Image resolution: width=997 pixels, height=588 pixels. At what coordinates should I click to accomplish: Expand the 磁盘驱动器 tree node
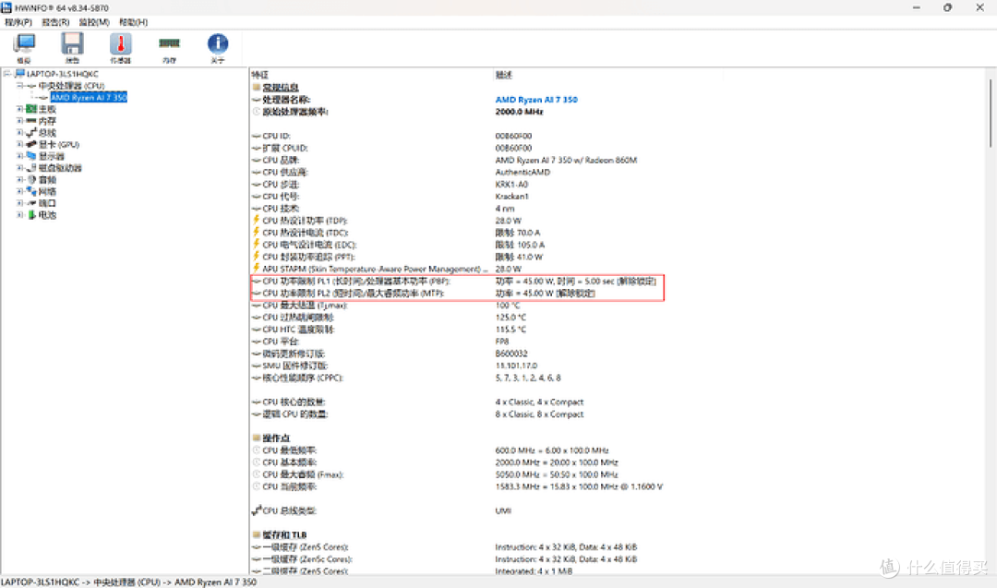(x=19, y=168)
